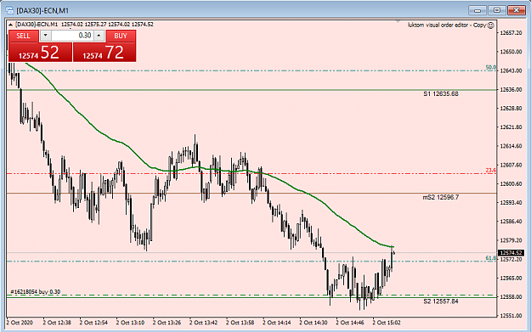
Task: Select the lukom visual order editor label
Action: coord(447,25)
